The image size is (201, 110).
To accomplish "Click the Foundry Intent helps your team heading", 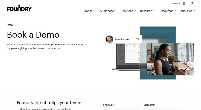I will pos(49,103).
